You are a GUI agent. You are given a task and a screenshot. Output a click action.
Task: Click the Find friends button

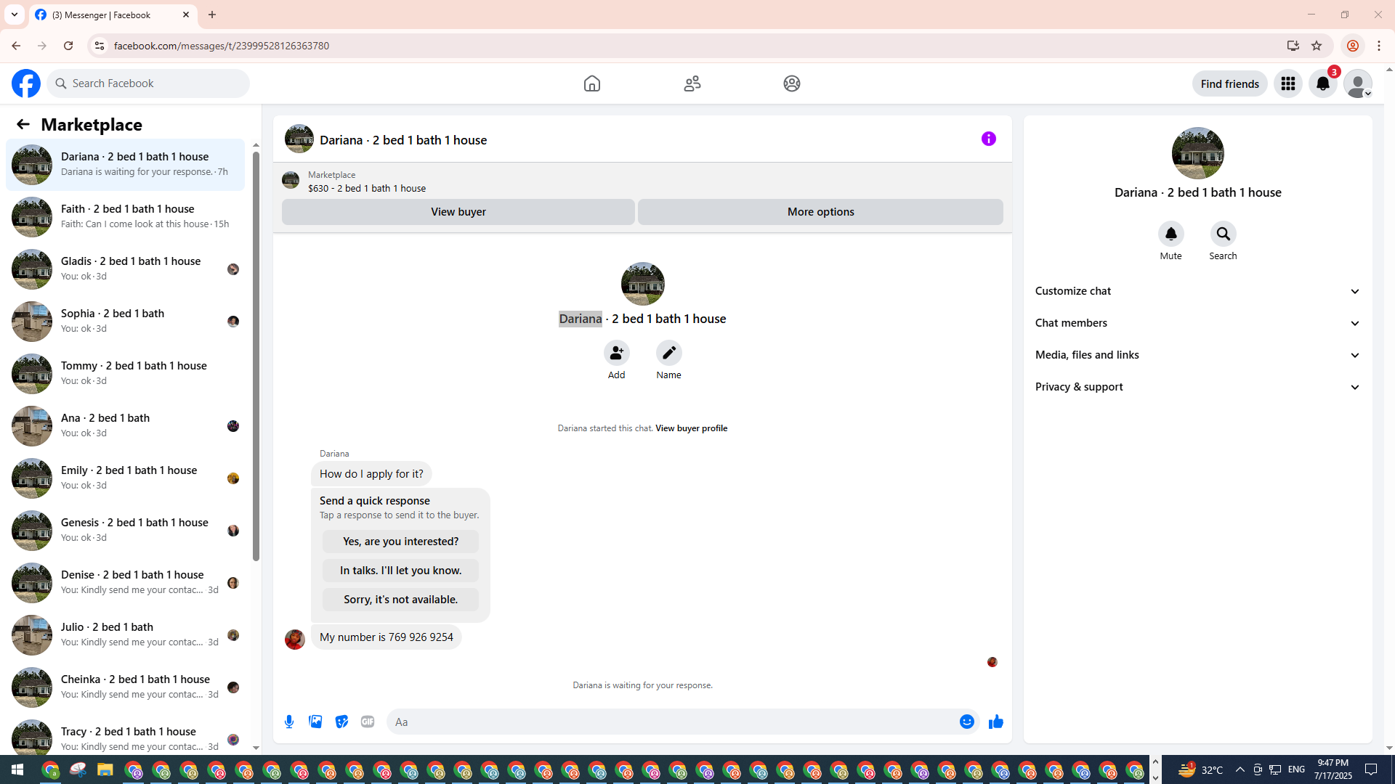1230,83
